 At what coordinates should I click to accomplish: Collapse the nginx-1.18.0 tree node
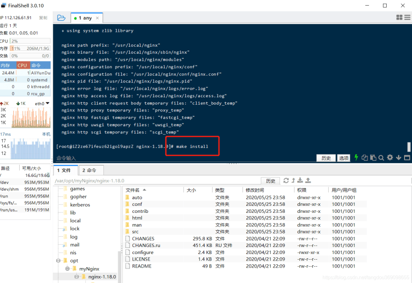[x=76, y=276]
